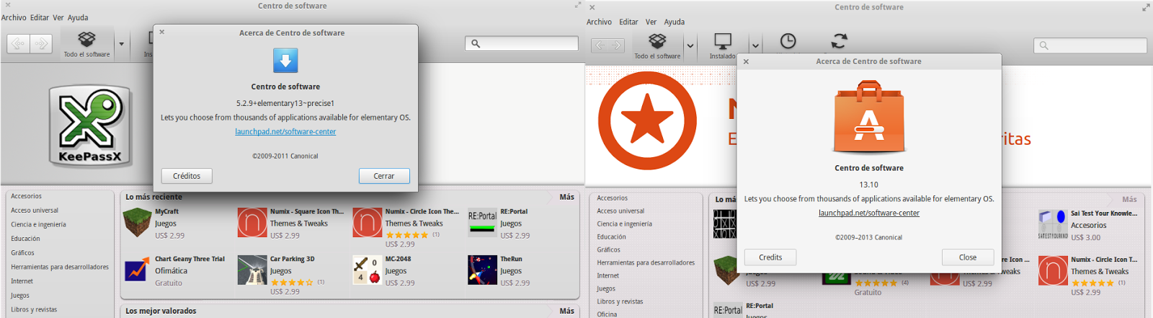This screenshot has height=318, width=1153.
Task: Click Close button in right About dialog
Action: [x=968, y=257]
